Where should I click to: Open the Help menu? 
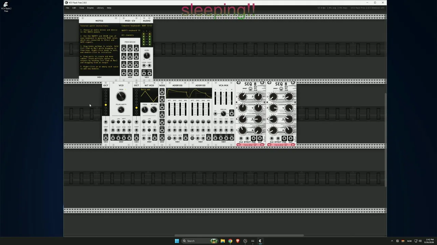pyautogui.click(x=109, y=8)
